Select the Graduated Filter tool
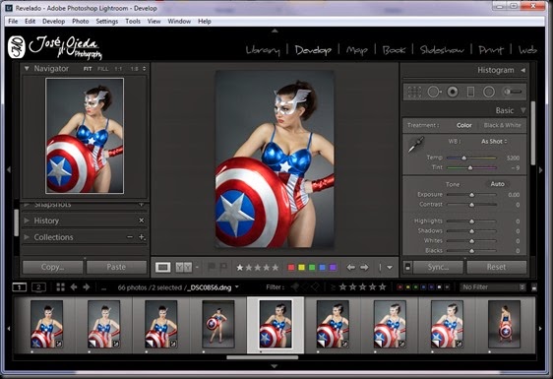 point(470,92)
